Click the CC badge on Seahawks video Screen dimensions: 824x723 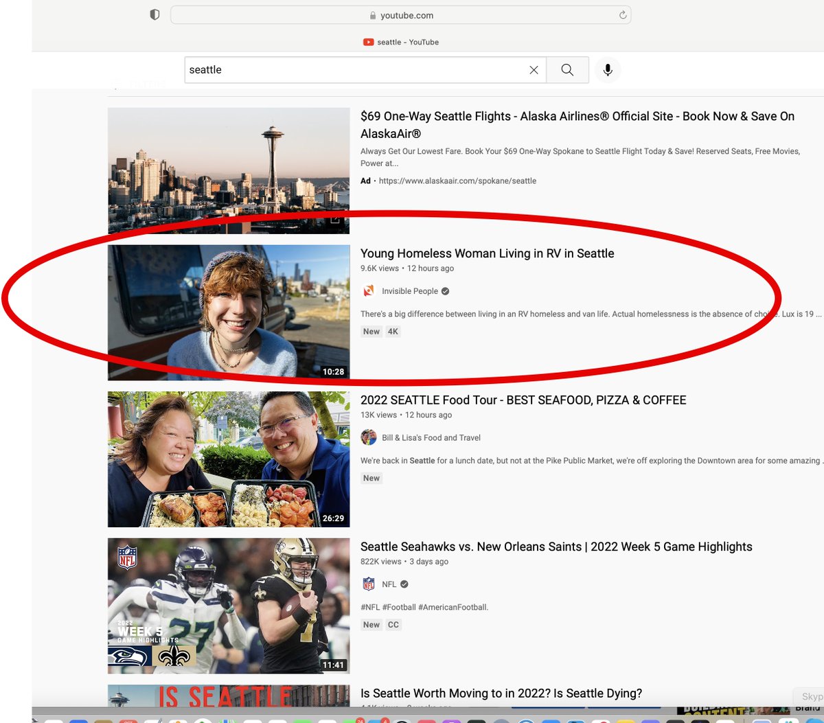tap(393, 625)
